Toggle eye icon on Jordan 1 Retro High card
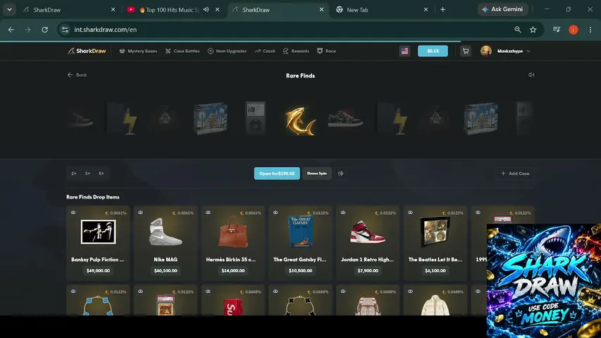601x338 pixels. (343, 212)
